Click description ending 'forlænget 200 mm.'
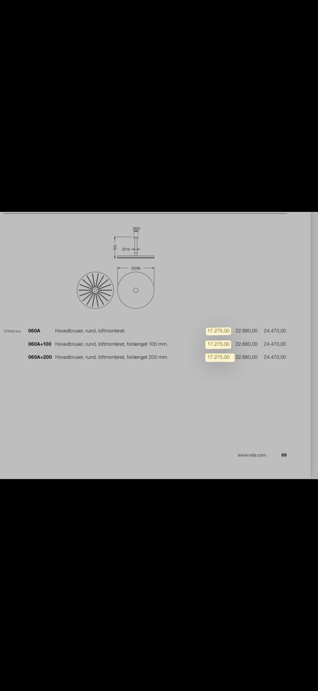This screenshot has height=691, width=318. [x=112, y=357]
